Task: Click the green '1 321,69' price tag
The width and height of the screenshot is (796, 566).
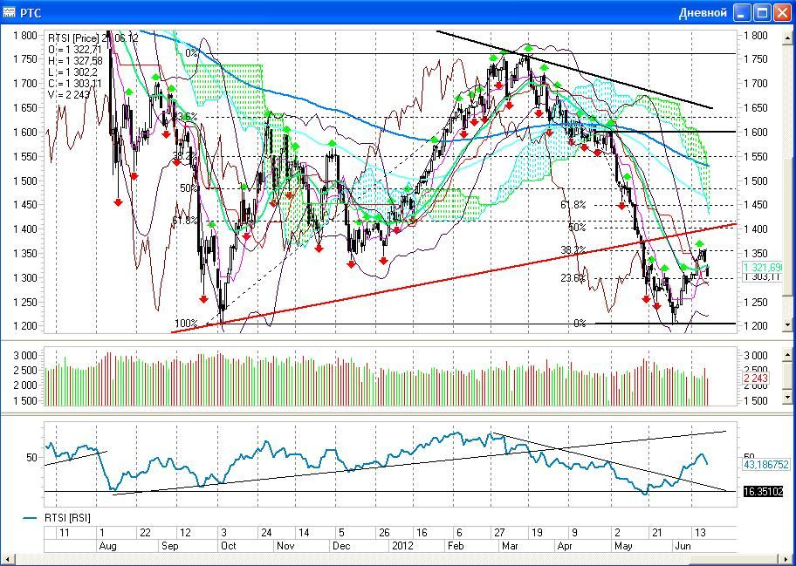Action: pos(763,267)
